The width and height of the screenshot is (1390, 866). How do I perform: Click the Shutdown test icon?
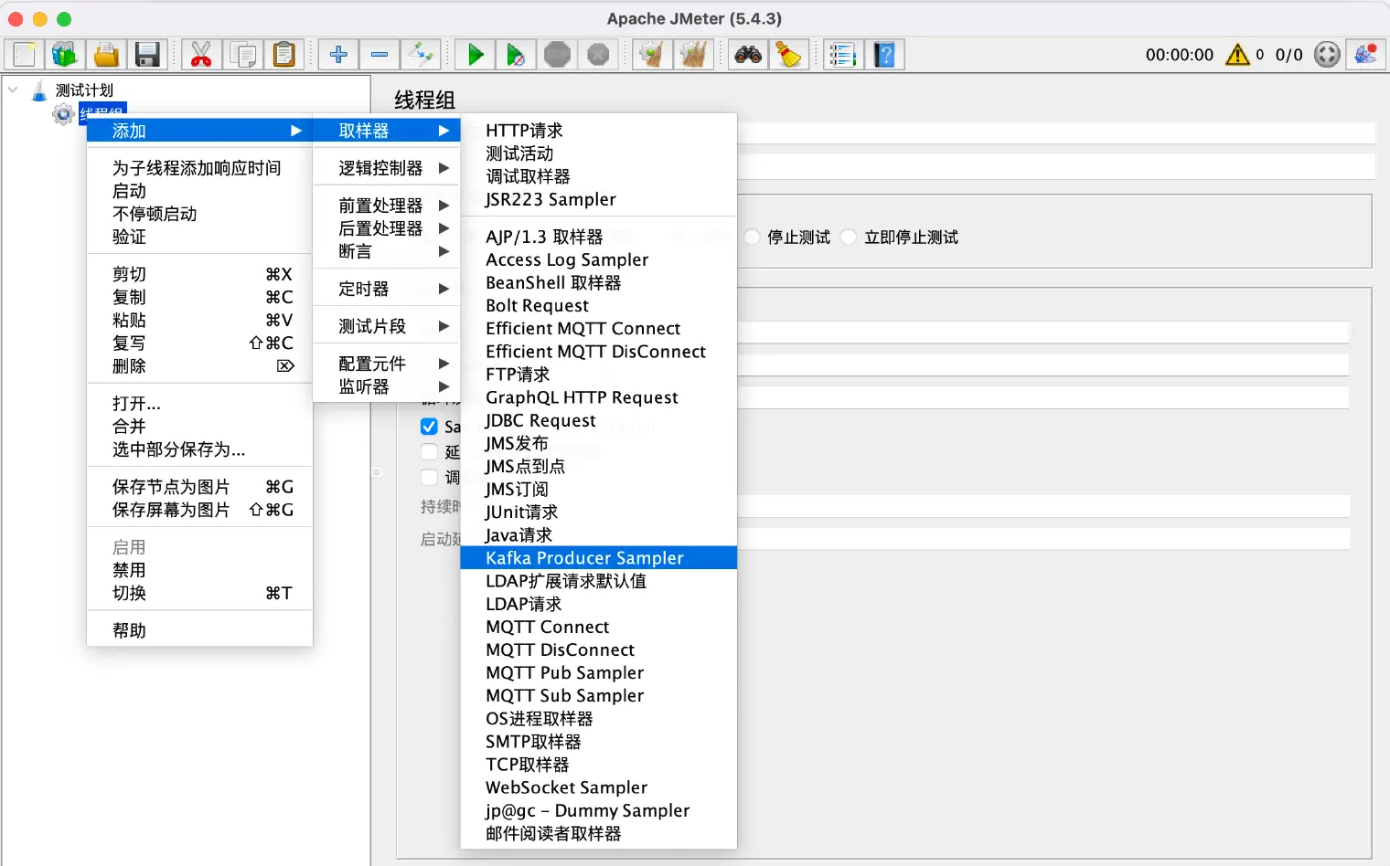(598, 55)
